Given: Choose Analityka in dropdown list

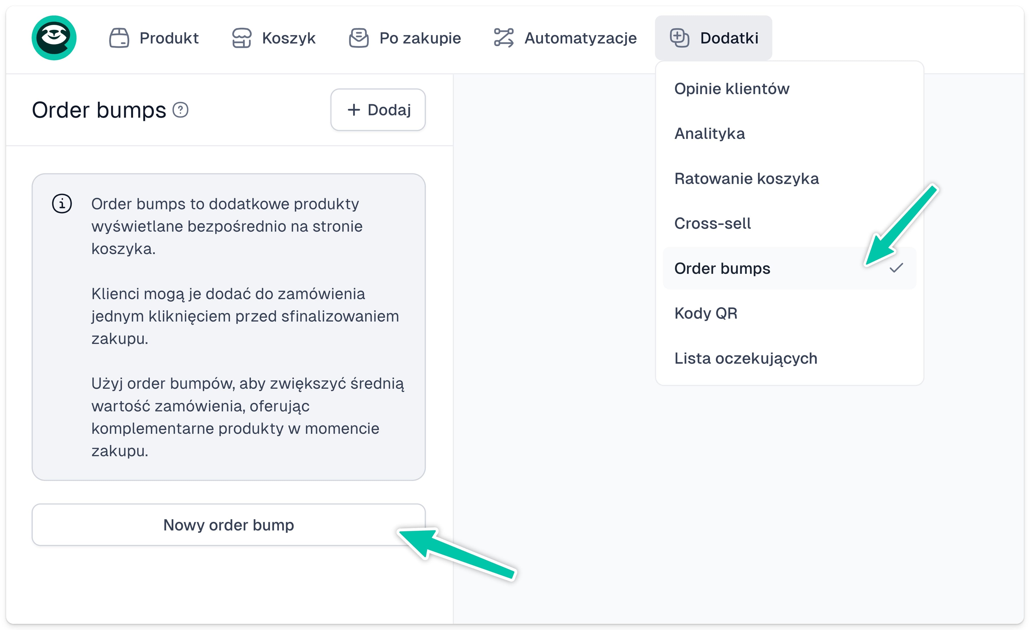Looking at the screenshot, I should pyautogui.click(x=709, y=134).
